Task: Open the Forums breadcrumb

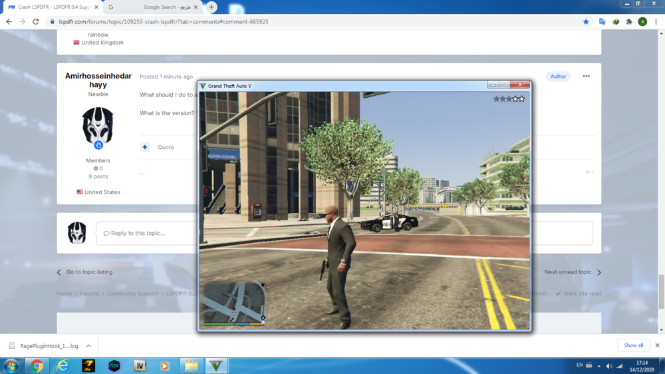Action: coord(89,293)
